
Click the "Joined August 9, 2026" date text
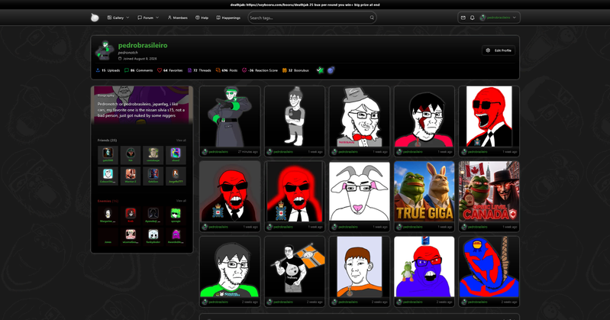pyautogui.click(x=140, y=59)
